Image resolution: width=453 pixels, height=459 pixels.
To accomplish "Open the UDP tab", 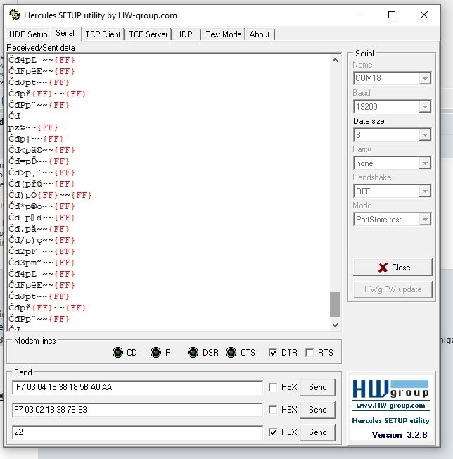I will (x=184, y=34).
